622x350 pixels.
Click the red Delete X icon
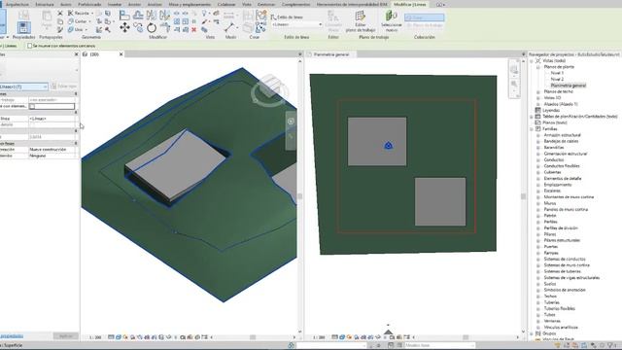[194, 30]
